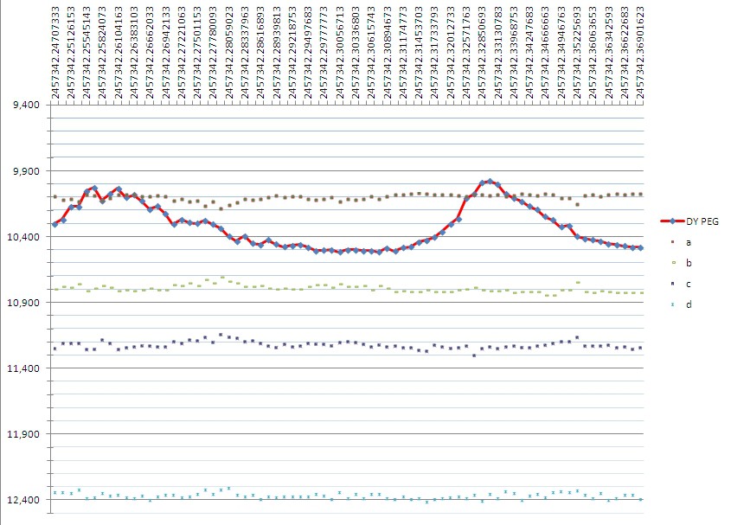Click x-axis label 2457342.25545143

87,53
